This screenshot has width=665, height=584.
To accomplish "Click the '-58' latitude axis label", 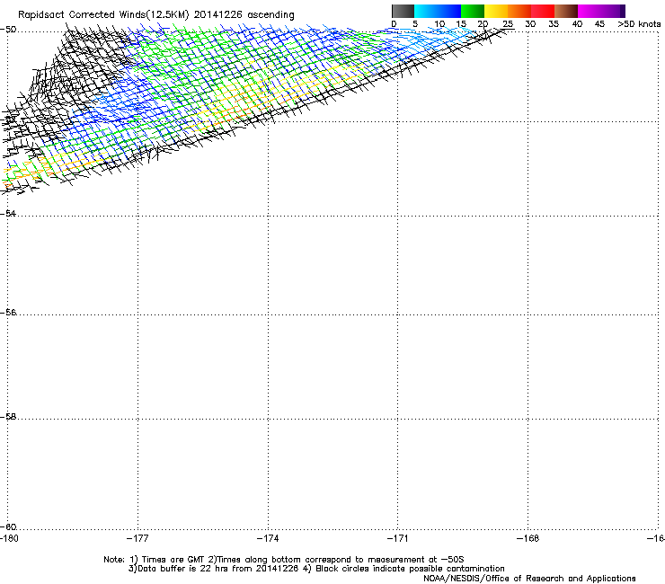I will pyautogui.click(x=8, y=417).
